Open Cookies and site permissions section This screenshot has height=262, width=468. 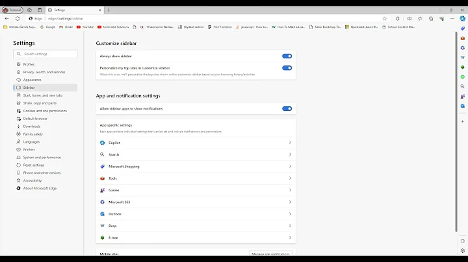coord(45,111)
